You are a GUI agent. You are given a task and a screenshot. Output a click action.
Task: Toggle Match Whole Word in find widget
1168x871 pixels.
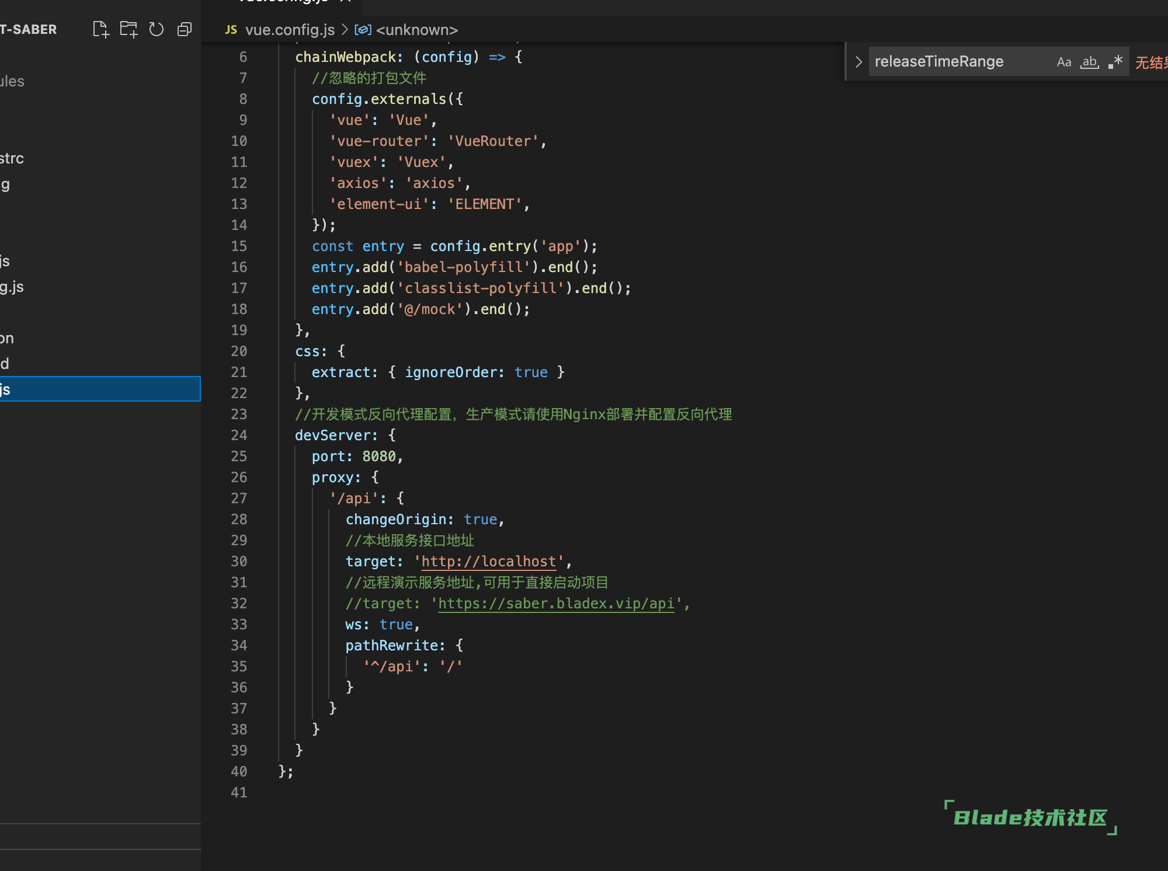[1090, 62]
